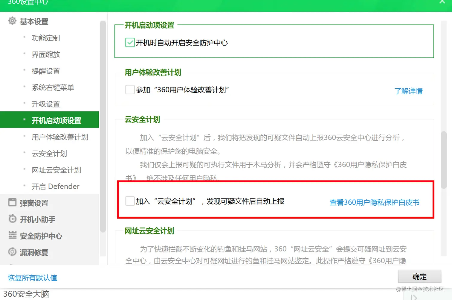Expand 开机小助手 category
This screenshot has width=452, height=300.
[x=38, y=219]
